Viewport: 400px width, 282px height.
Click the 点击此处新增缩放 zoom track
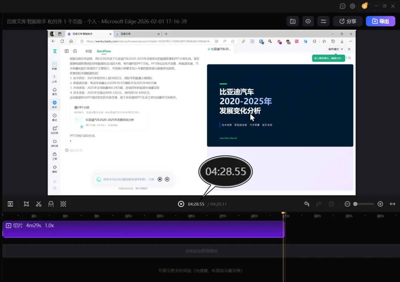tap(201, 251)
